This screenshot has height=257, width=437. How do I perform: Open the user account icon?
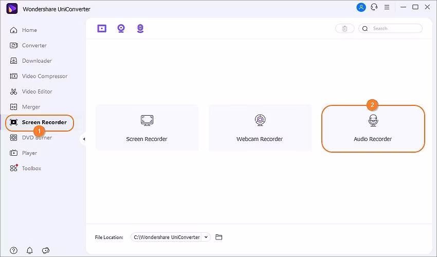point(361,7)
